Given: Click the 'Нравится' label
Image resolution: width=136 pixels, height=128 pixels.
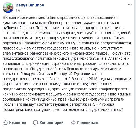Looking at the screenshot, I should coord(18,123).
